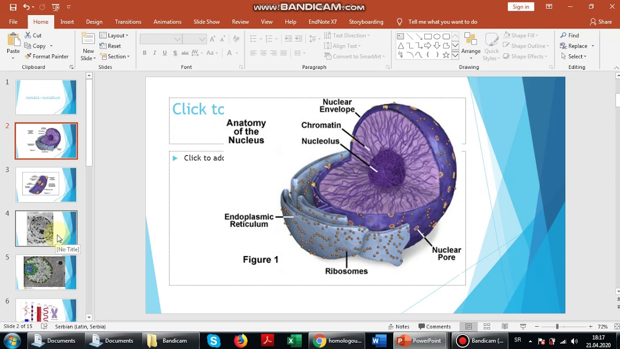Screen dimensions: 620x349
Task: Pick the rectangle shape from shapes gallery
Action: [428, 36]
